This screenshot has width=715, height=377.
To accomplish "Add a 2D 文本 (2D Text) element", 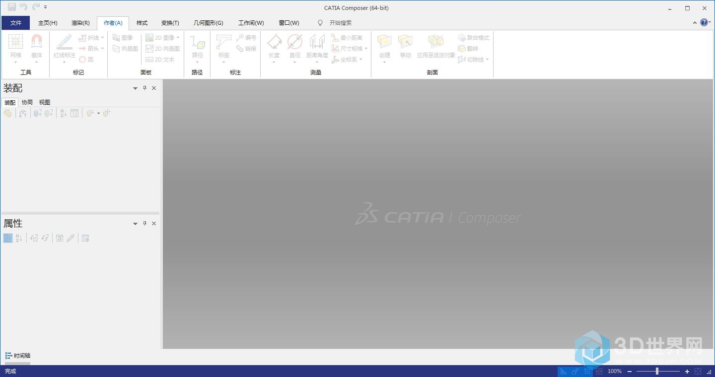I will pos(160,60).
